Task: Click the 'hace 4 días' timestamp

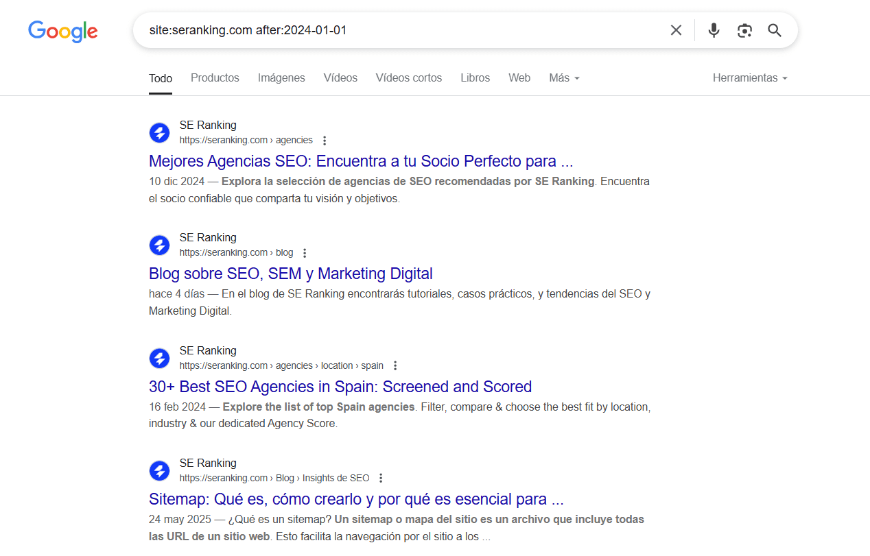Action: [176, 294]
